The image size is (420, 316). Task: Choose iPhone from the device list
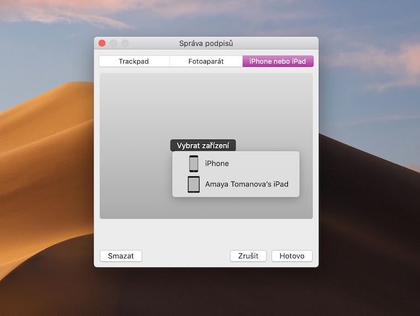pyautogui.click(x=236, y=163)
